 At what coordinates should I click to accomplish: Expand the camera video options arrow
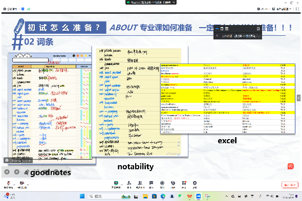tap(28, 185)
